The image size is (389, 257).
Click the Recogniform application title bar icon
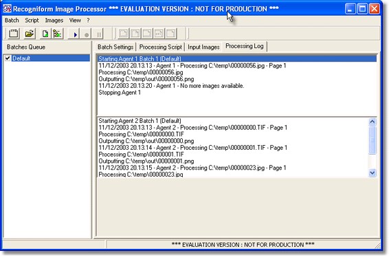[7, 9]
